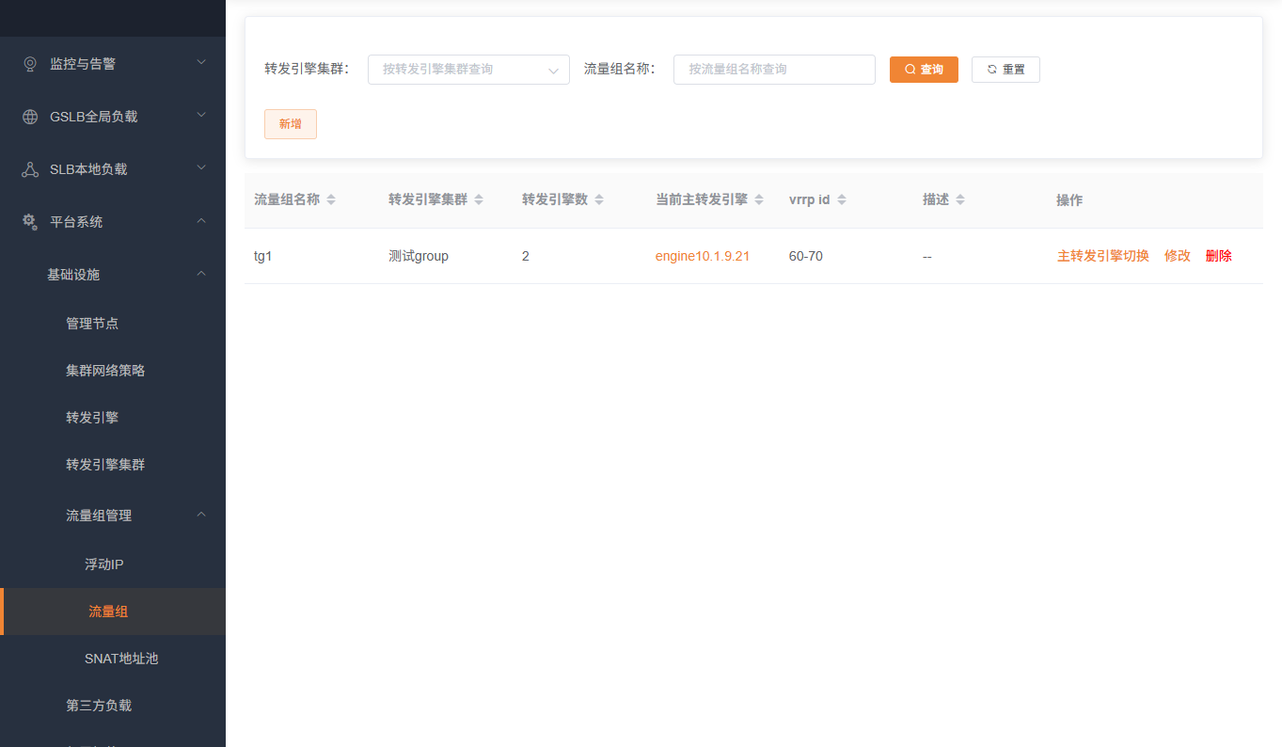Click the 主转发引擎切换 link for tg1
Screen dimensions: 1282x747
(1101, 255)
